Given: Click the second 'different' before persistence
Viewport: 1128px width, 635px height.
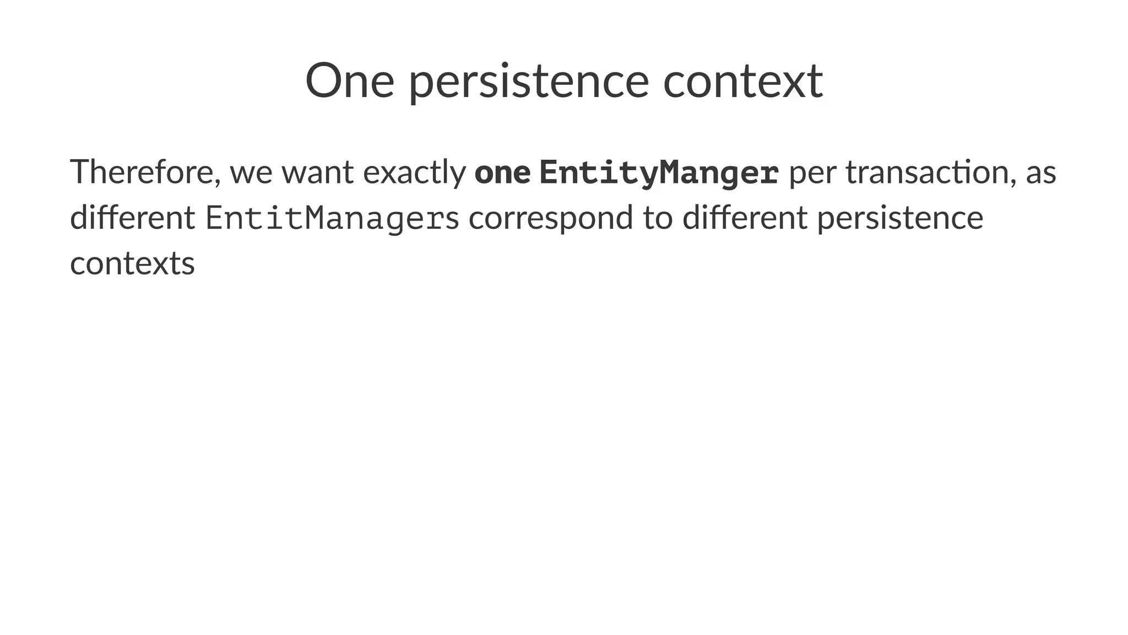Looking at the screenshot, I should [x=745, y=218].
